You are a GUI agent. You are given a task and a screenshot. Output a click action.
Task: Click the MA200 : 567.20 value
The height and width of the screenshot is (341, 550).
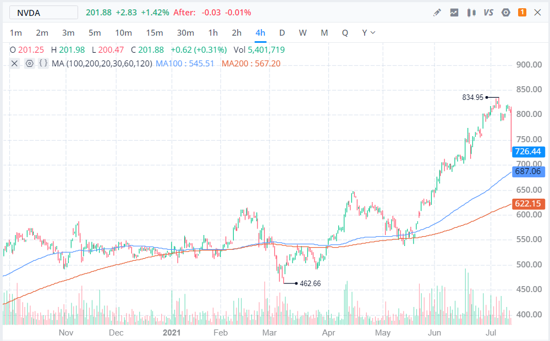tap(251, 64)
